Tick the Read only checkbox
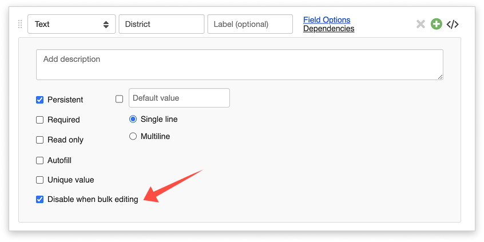 click(40, 140)
